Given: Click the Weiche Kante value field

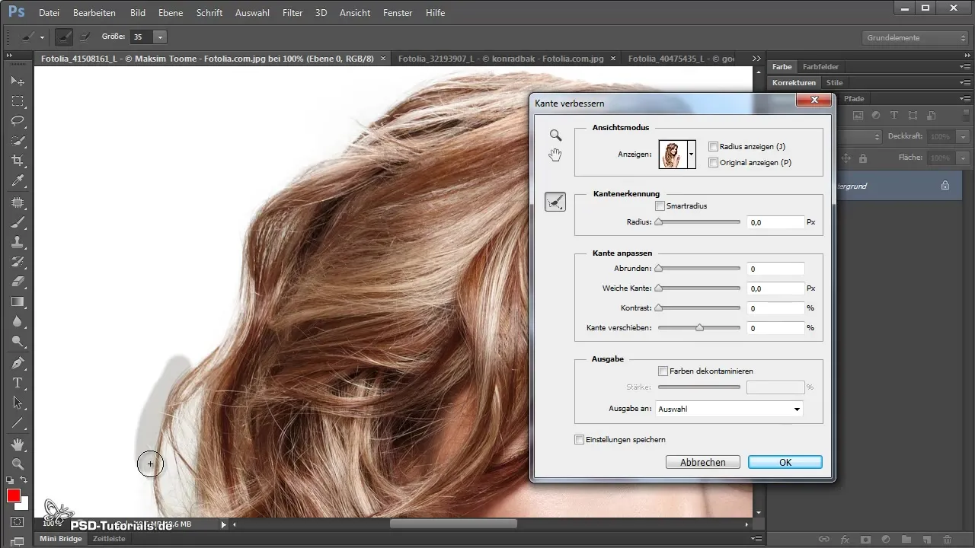Looking at the screenshot, I should pos(775,288).
